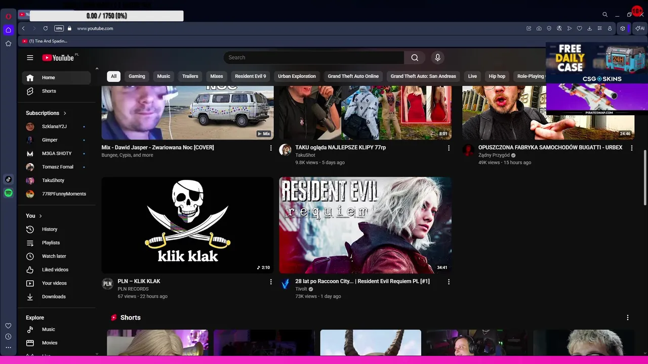The image size is (648, 364).
Task: Open the klik klak skull thumbnail
Action: click(x=188, y=225)
